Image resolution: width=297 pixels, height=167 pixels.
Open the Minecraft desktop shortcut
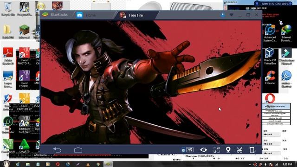coord(25,32)
